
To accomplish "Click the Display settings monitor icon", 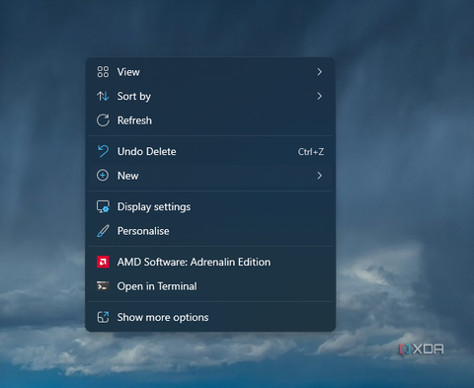I will (x=103, y=206).
